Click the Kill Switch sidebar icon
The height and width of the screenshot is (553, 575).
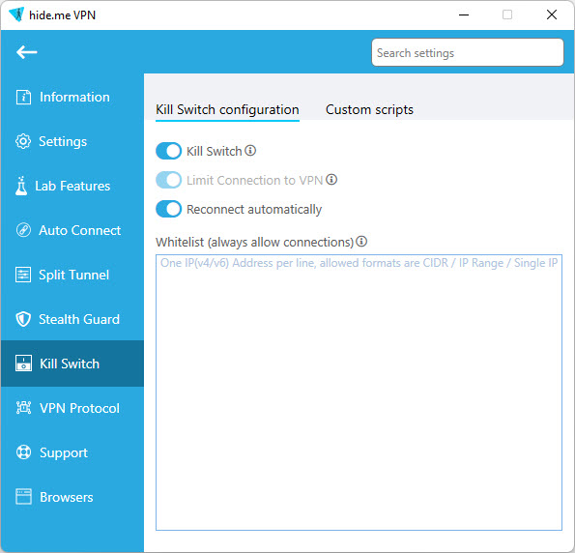23,364
